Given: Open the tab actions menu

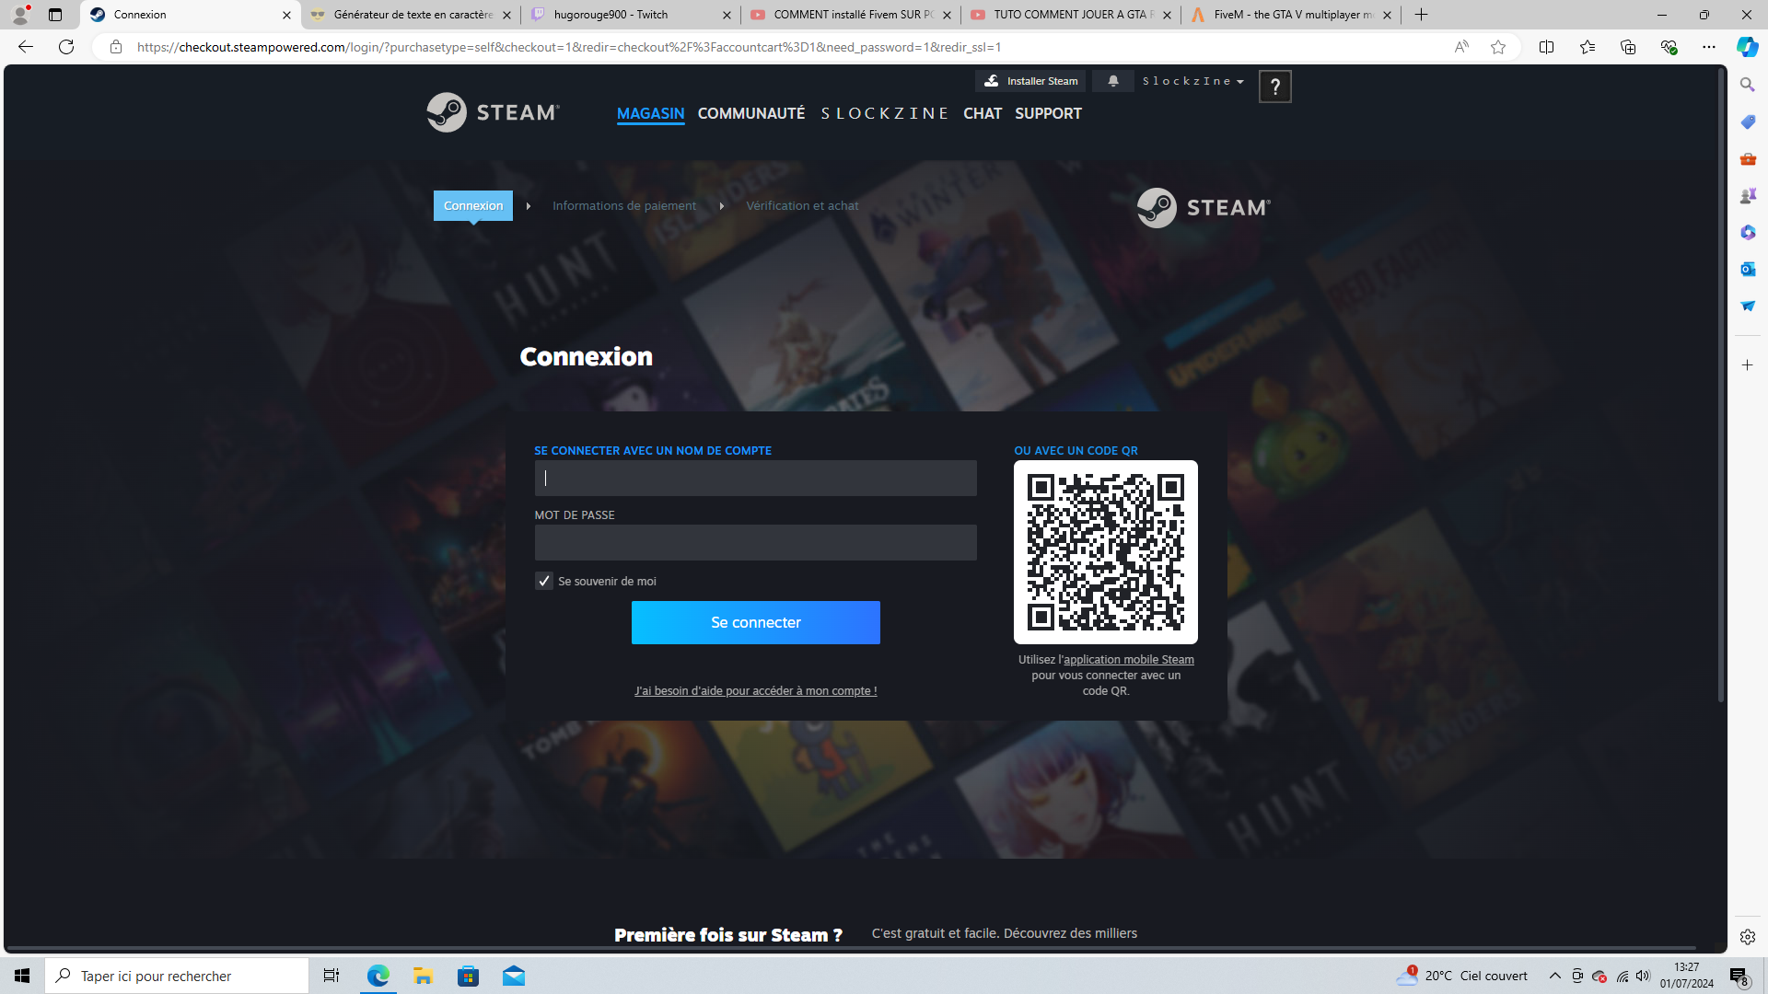Looking at the screenshot, I should click(55, 15).
